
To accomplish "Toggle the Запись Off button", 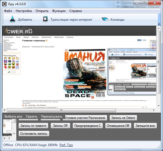I will (60, 126).
